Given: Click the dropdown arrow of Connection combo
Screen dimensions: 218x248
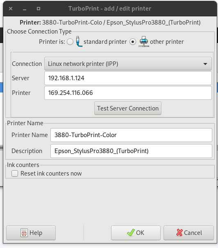Looking at the screenshot, I should [x=205, y=64].
